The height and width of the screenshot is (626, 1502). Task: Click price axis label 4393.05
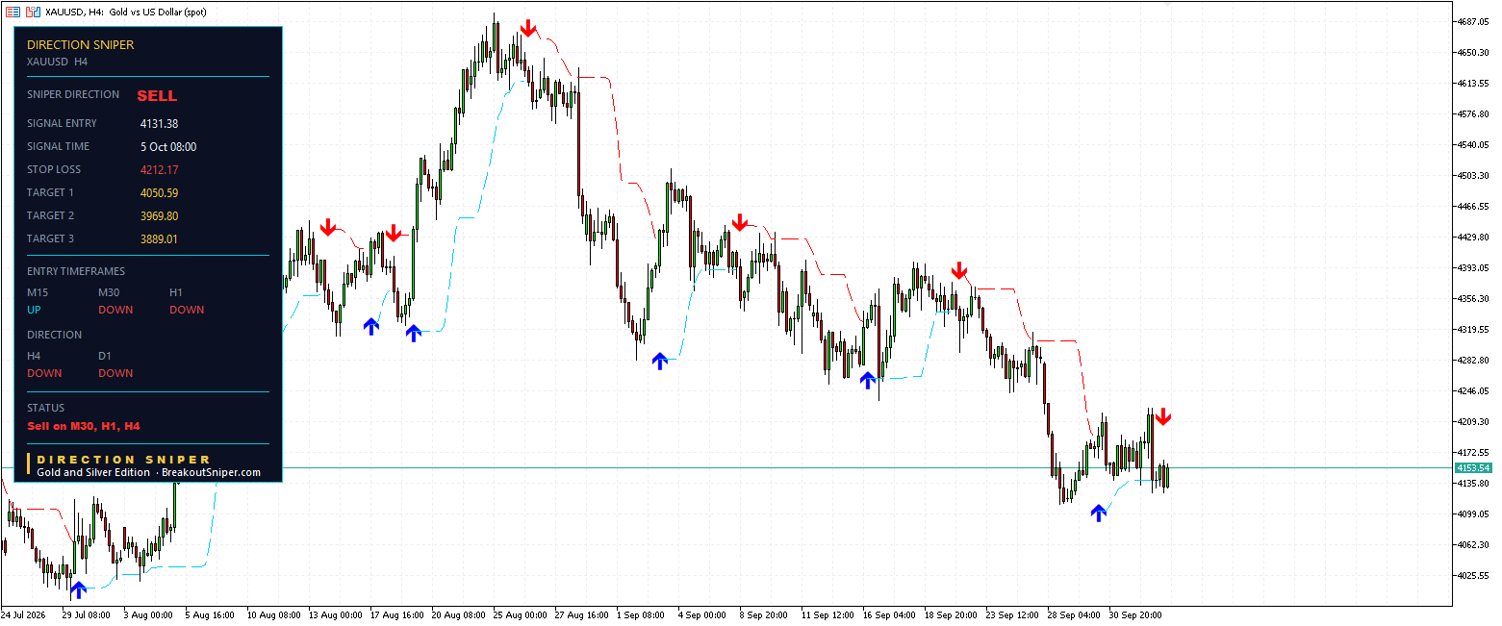click(x=1473, y=267)
